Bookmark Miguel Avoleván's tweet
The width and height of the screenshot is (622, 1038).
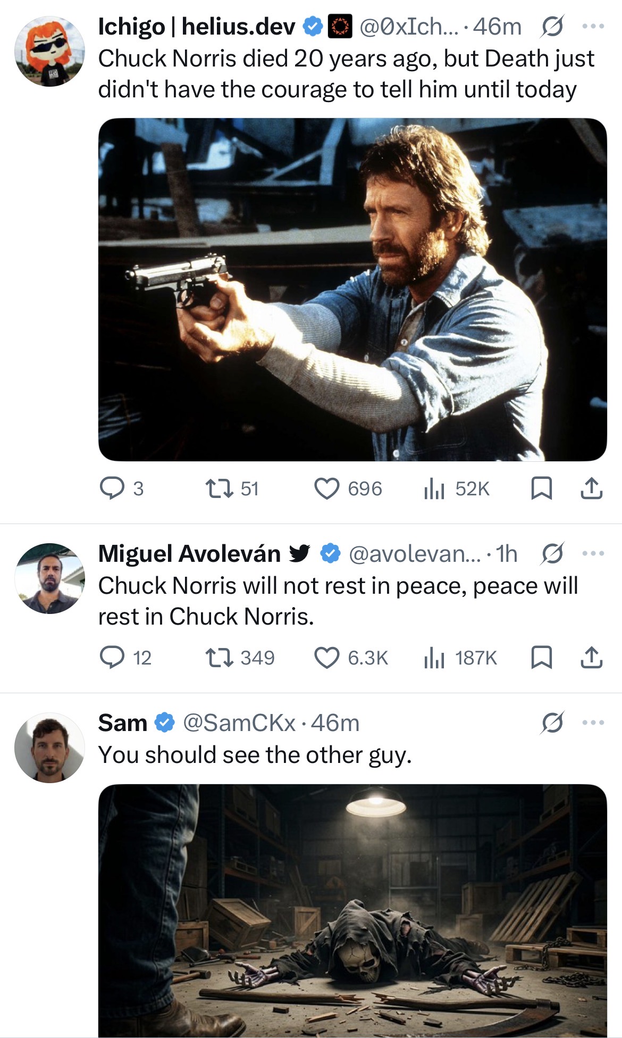pyautogui.click(x=541, y=658)
